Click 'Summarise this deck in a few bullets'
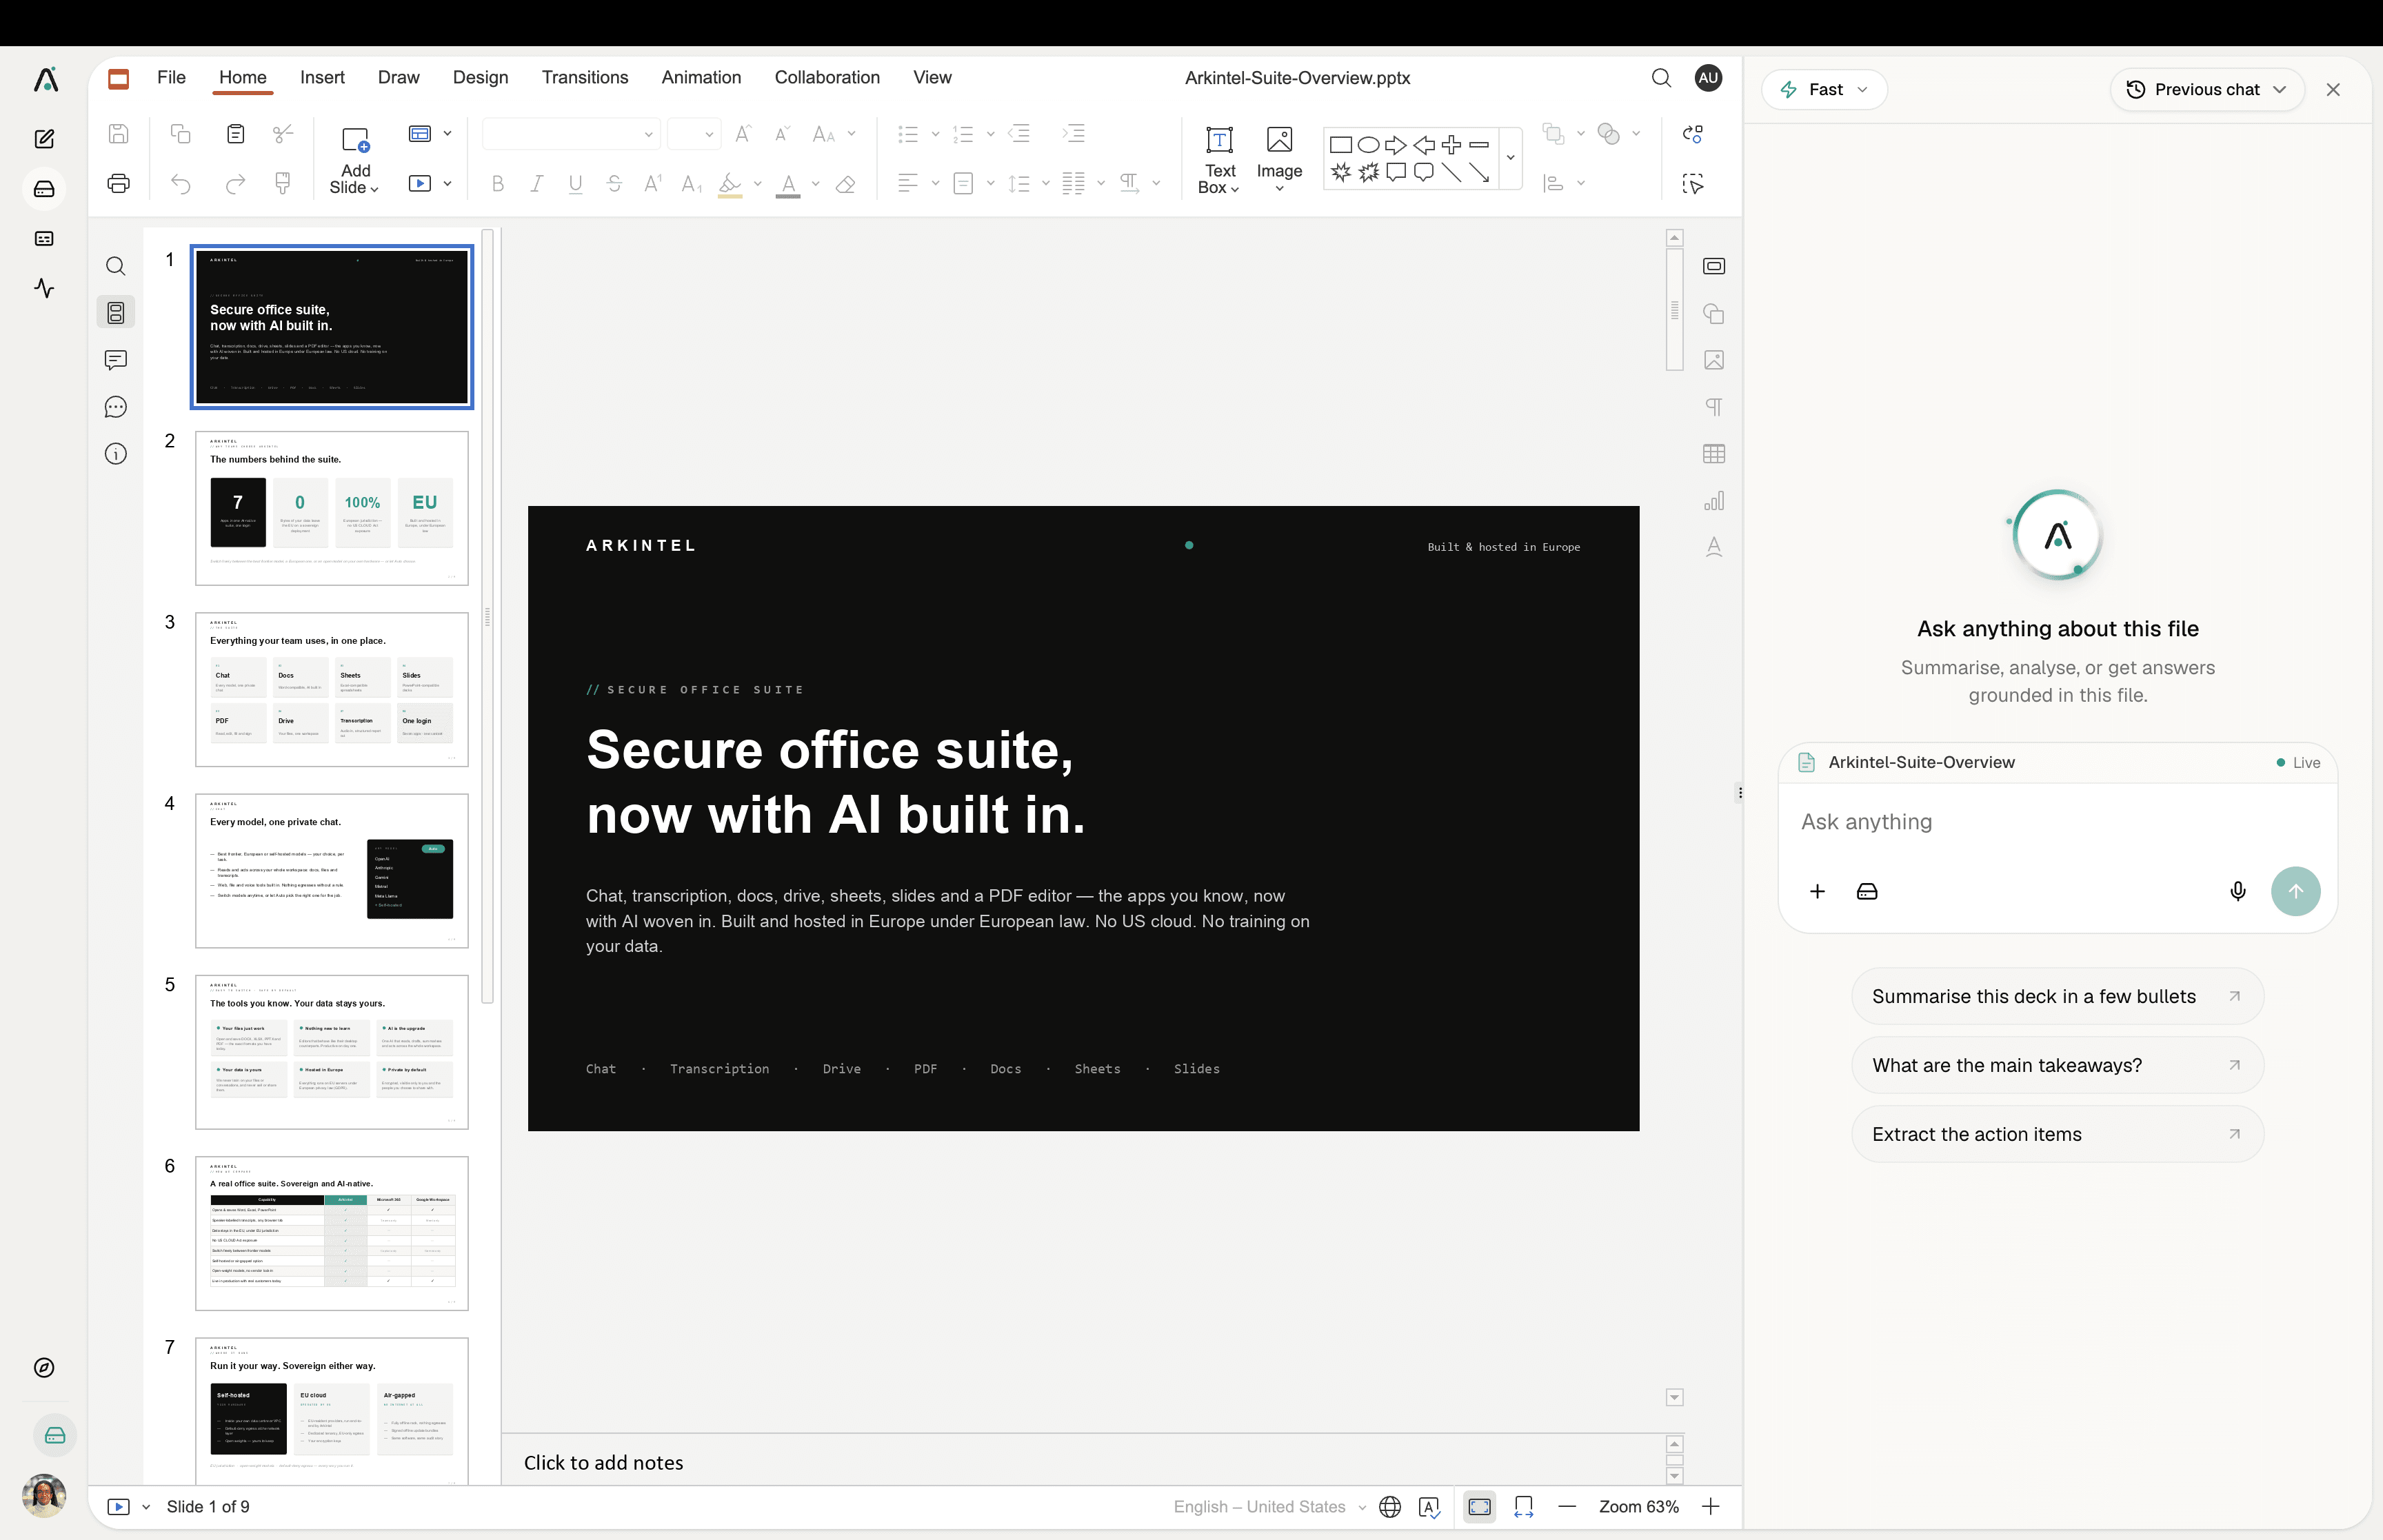Screen dimensions: 2383x1540 coord(2057,997)
